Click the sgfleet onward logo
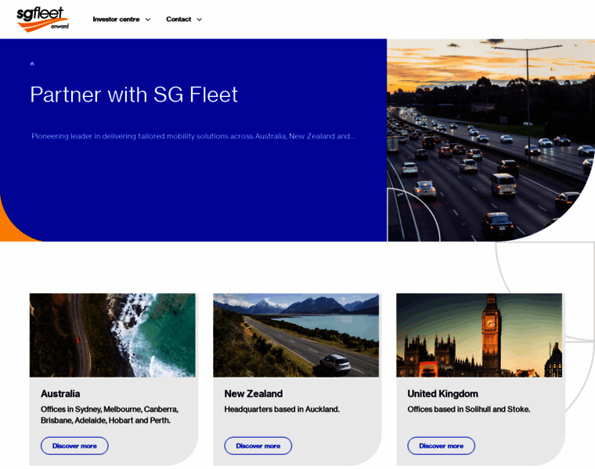Viewport: 595px width, 469px height. pos(42,20)
